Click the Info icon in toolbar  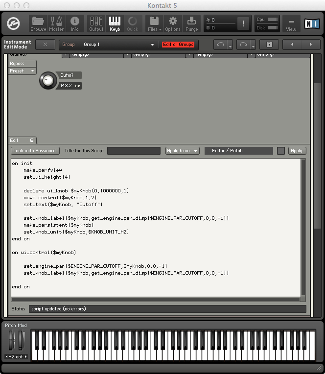point(75,23)
